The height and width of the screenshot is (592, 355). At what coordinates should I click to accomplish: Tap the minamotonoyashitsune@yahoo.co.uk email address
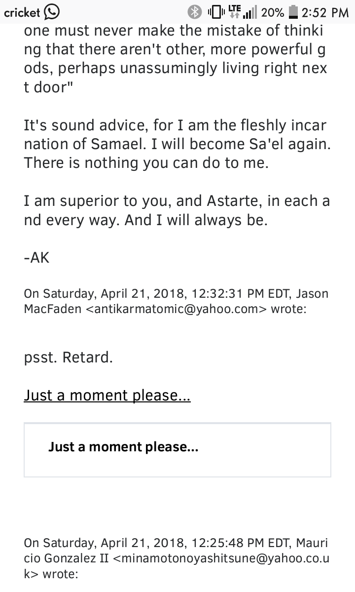[x=177, y=566]
